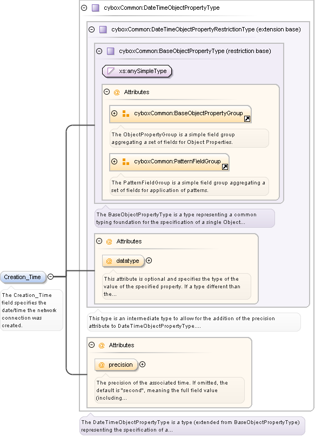Click the BaseObjectPropertyType purple square icon
This screenshot has width=315, height=437.
[x=111, y=51]
